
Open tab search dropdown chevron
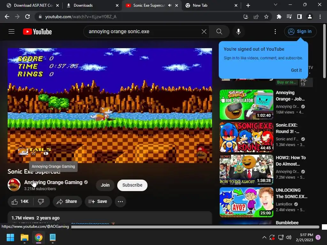[276, 4]
